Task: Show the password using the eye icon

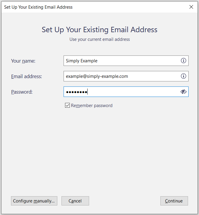Action: [x=184, y=92]
